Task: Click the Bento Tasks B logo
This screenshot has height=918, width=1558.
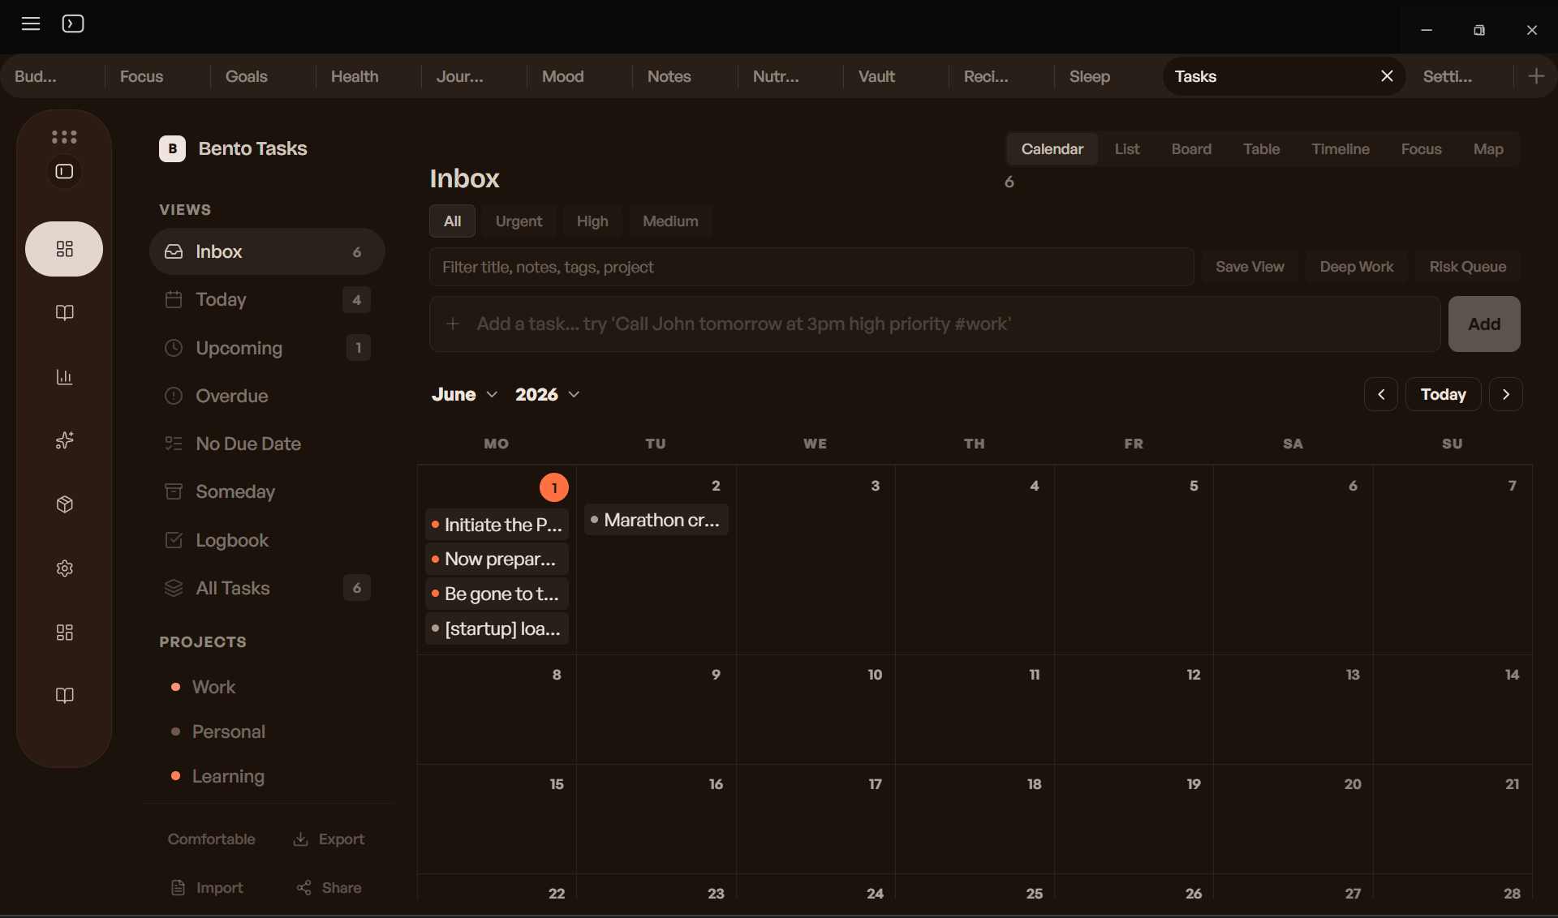Action: (x=172, y=148)
